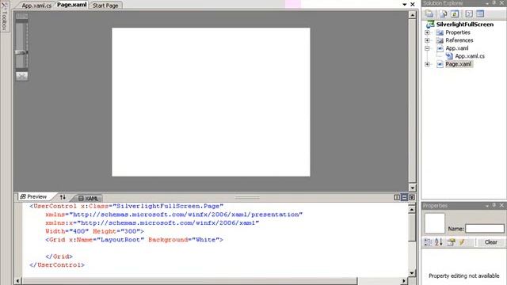Switch to vertical split view
The image size is (507, 285).
(x=397, y=197)
